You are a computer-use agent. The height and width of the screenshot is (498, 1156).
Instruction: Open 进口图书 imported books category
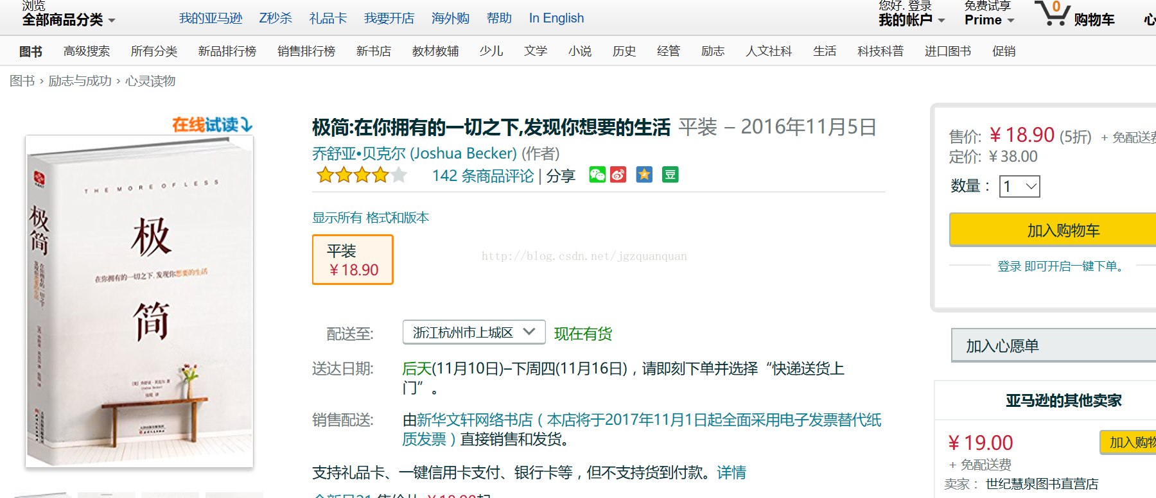tap(948, 51)
